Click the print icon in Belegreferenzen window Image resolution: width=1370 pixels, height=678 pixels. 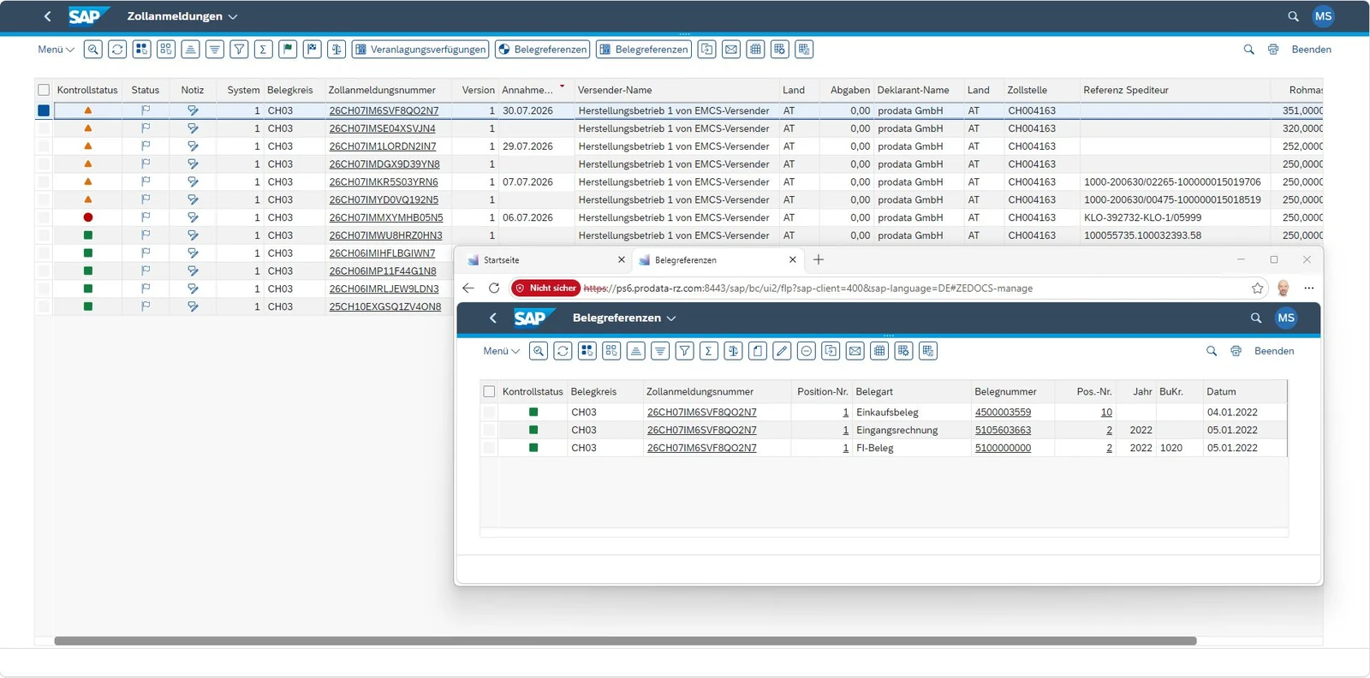1236,351
